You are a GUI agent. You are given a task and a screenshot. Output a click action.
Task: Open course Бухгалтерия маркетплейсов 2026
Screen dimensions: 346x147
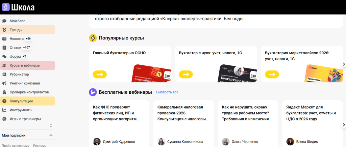pos(297,56)
